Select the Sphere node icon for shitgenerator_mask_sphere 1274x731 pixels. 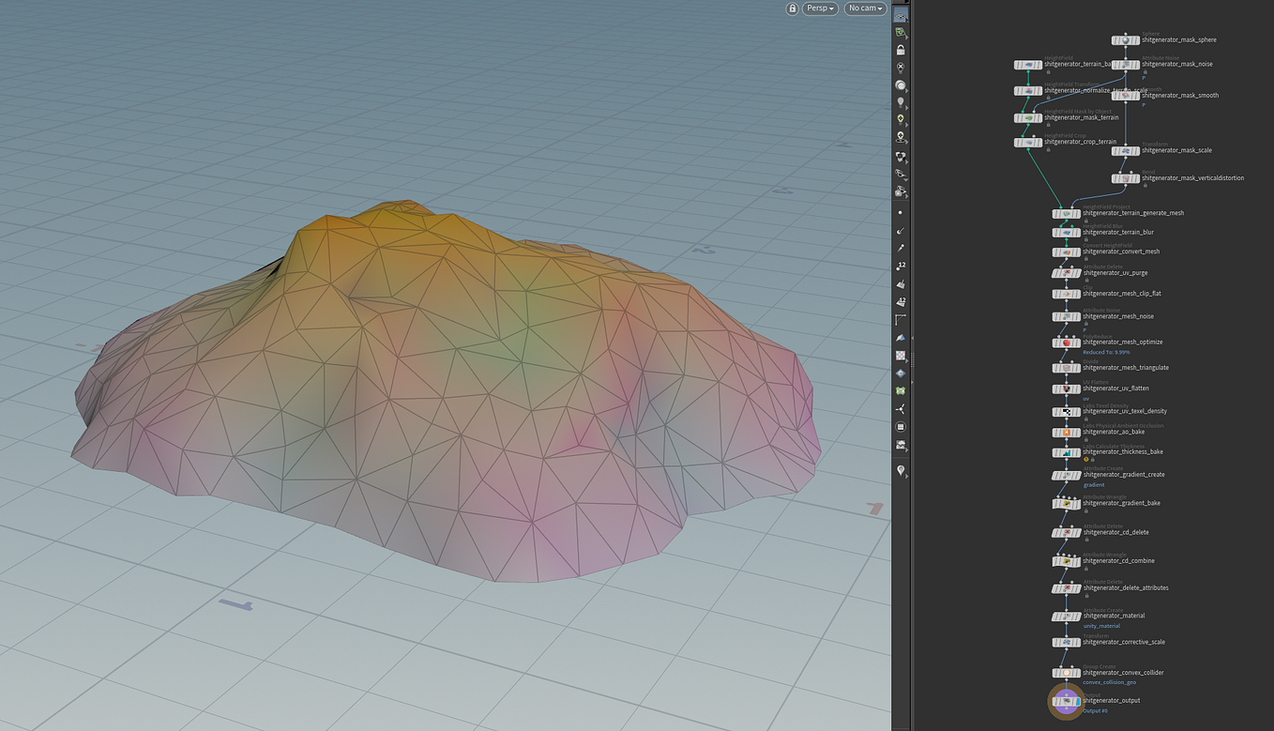pos(1126,40)
